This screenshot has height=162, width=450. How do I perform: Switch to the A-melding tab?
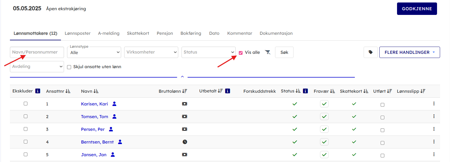[x=109, y=33]
